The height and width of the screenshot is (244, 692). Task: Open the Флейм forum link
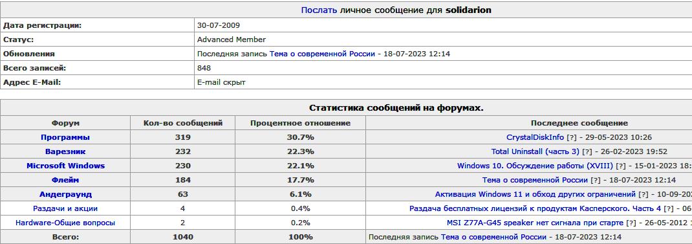tap(65, 180)
